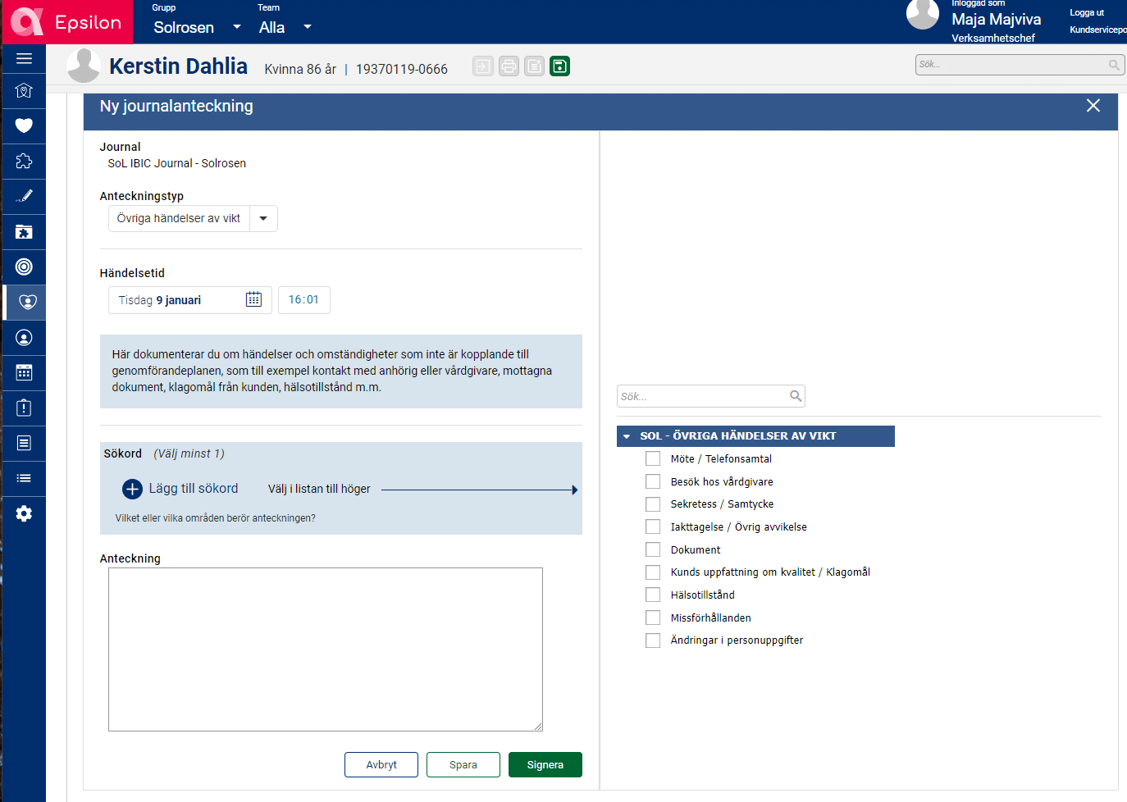Viewport: 1127px width, 802px height.
Task: Enable the Dokument checkbox
Action: (653, 549)
